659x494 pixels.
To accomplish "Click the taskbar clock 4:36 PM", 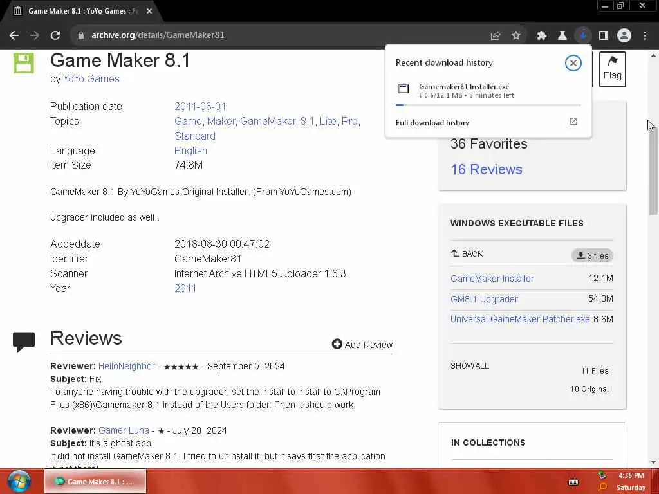I will point(631,475).
